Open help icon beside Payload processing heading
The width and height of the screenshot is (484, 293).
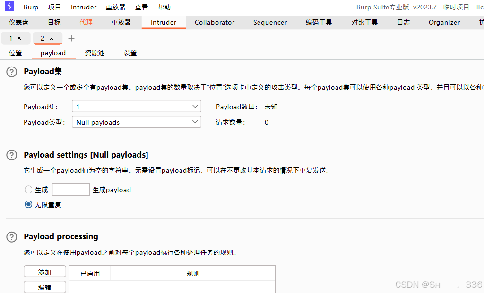click(12, 237)
